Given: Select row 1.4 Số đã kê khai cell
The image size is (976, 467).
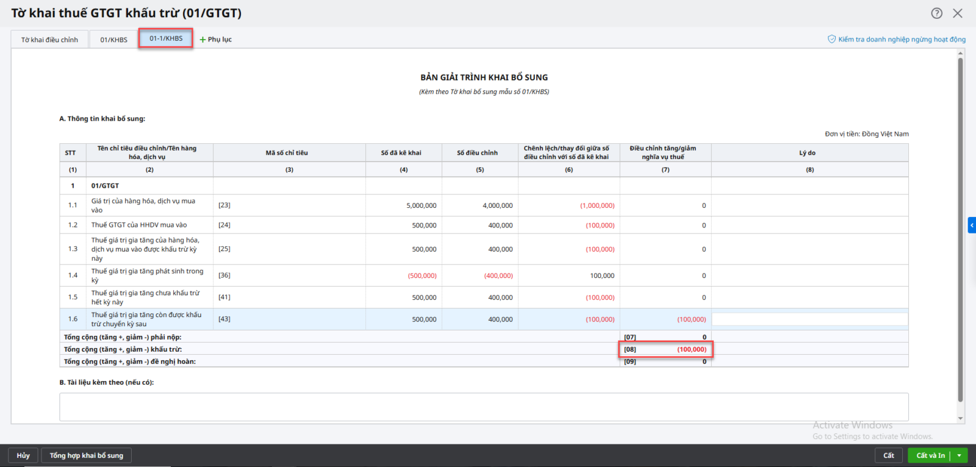Looking at the screenshot, I should tap(403, 276).
